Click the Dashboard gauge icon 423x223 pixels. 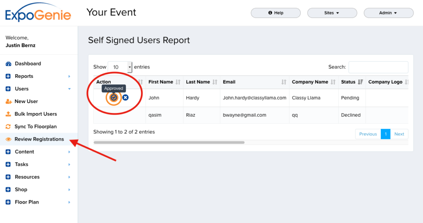[x=8, y=64]
